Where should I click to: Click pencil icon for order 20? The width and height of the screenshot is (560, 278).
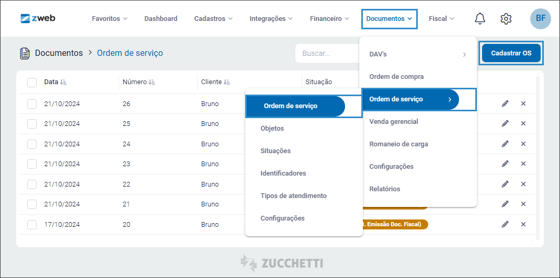point(505,224)
